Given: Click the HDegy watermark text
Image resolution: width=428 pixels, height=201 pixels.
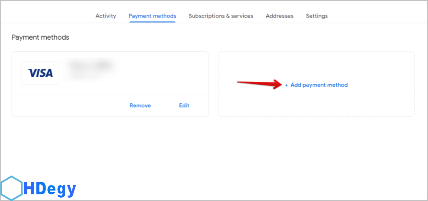Looking at the screenshot, I should [x=50, y=189].
